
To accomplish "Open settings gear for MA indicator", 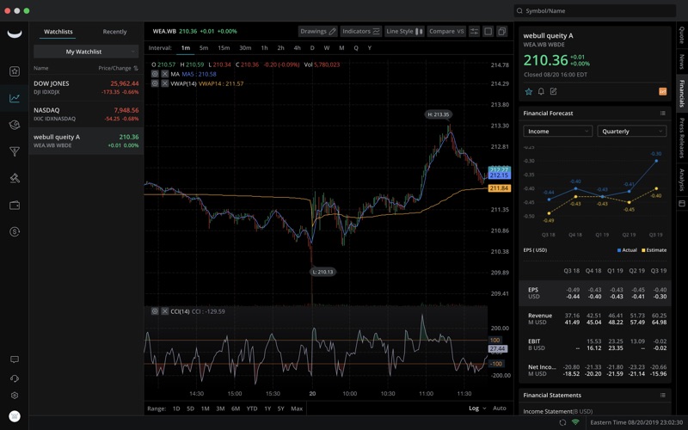I will click(155, 74).
